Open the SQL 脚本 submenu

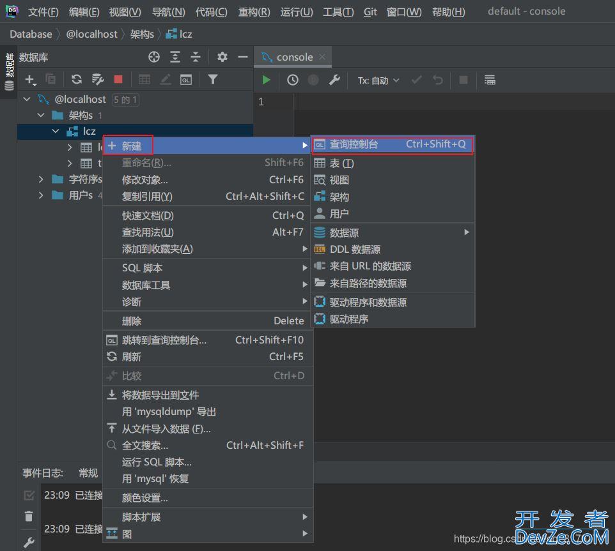pyautogui.click(x=208, y=268)
